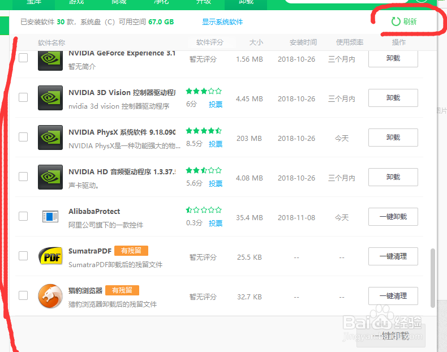Tick checkbox for NVIDIA 3D Vision

(x=23, y=97)
